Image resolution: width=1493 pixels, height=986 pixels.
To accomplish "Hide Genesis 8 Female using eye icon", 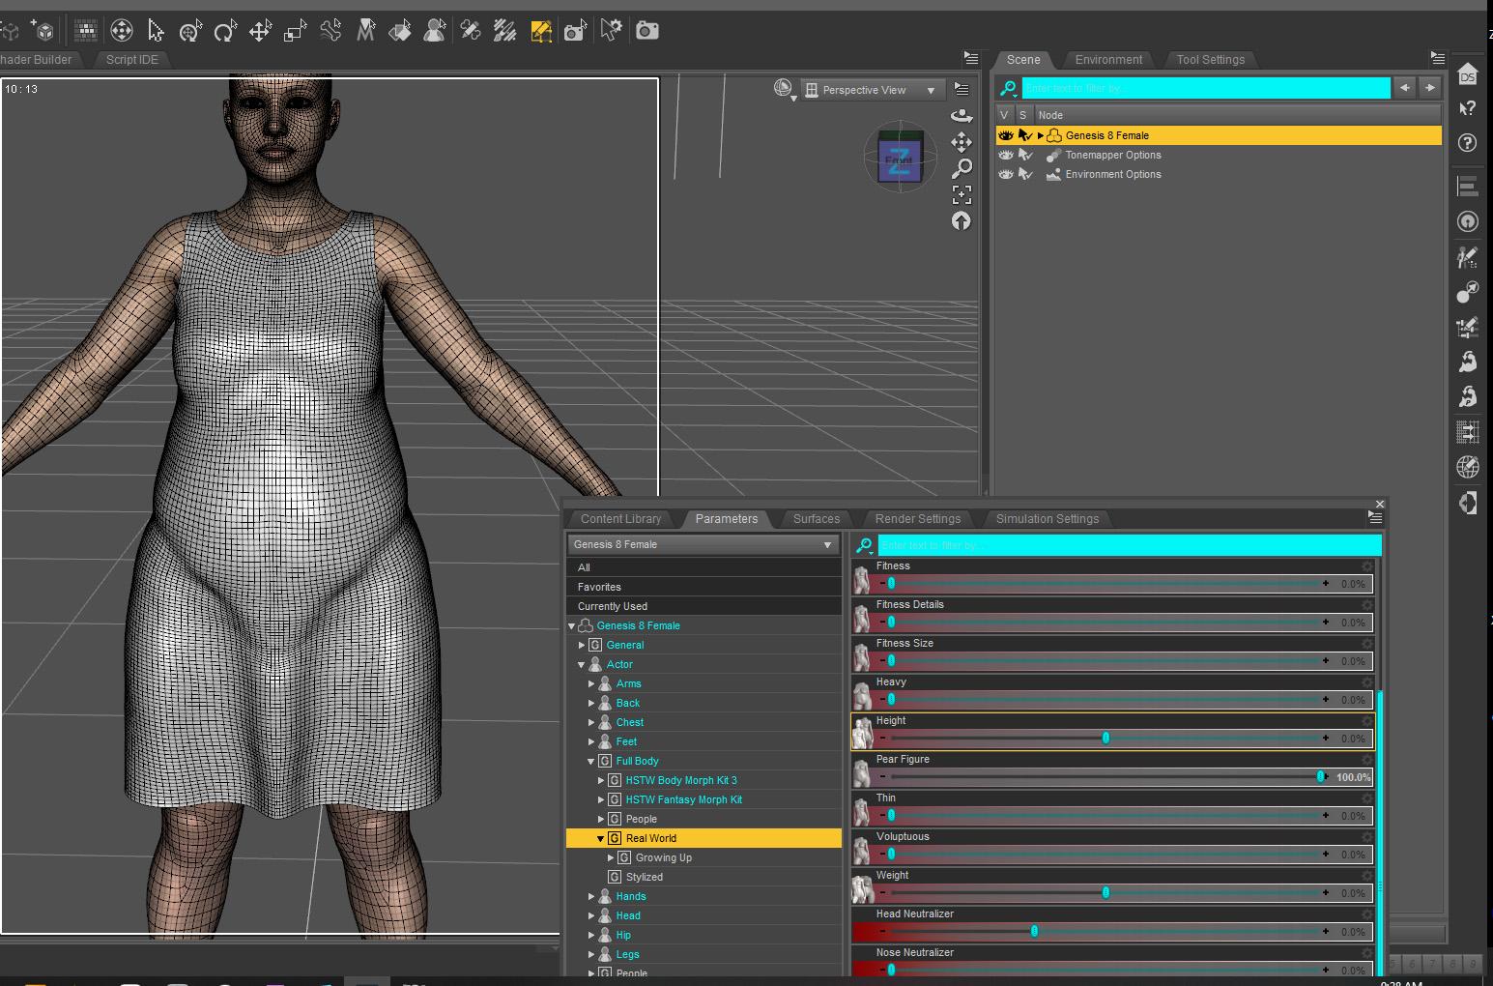I will [x=1006, y=136].
